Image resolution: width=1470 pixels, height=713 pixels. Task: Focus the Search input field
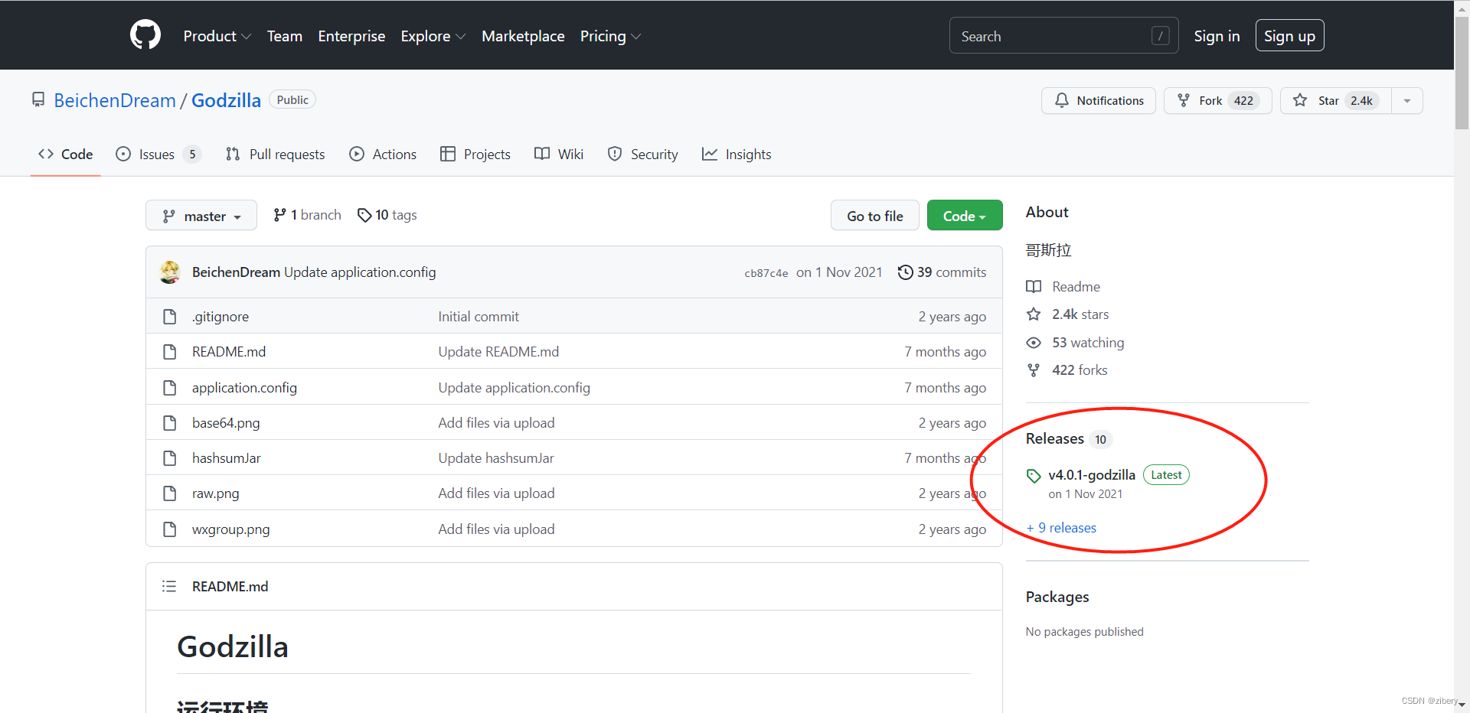pos(1063,36)
